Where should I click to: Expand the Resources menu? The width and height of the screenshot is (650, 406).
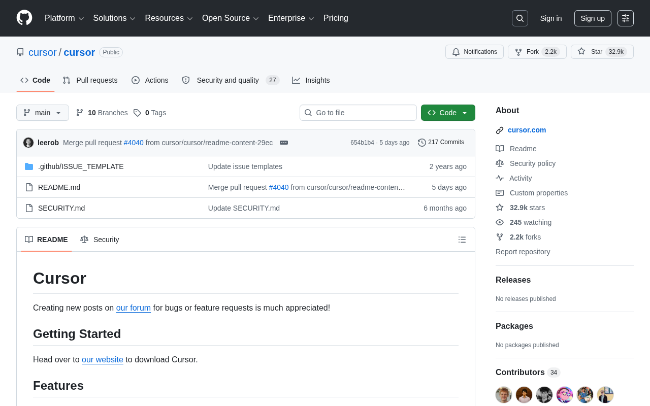(x=169, y=18)
